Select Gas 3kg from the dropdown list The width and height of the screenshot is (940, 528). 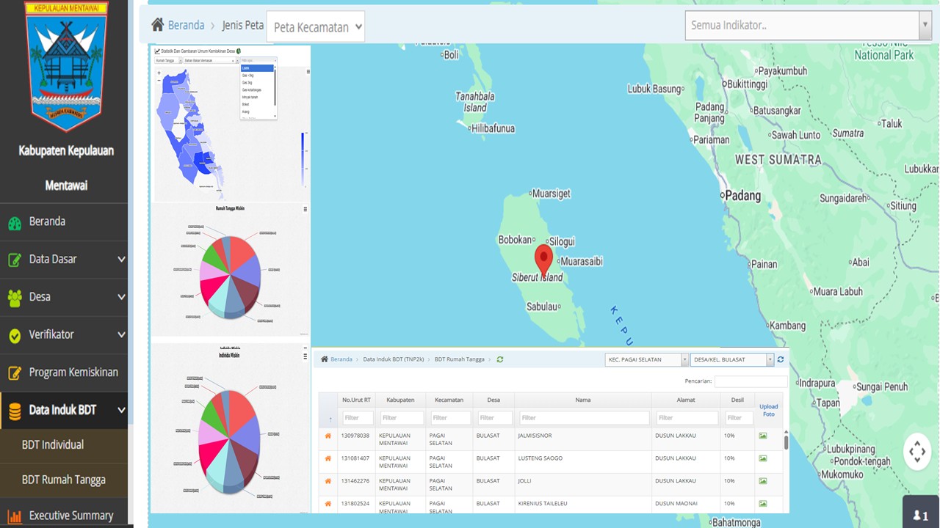248,82
